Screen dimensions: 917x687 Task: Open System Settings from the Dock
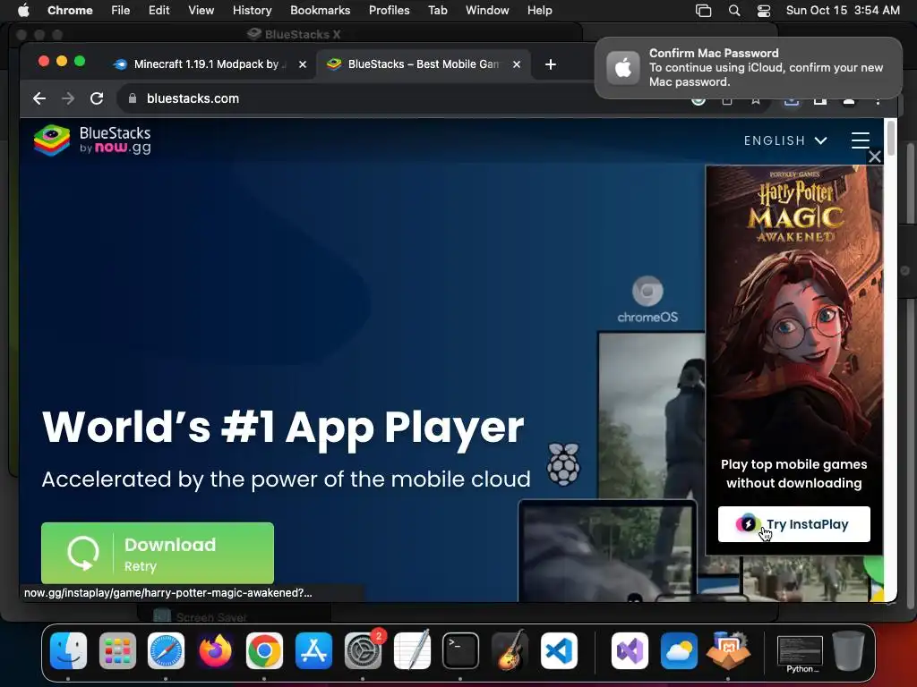tap(363, 650)
